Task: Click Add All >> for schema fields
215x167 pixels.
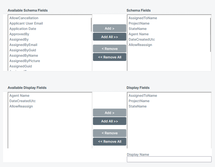Action: click(x=109, y=37)
